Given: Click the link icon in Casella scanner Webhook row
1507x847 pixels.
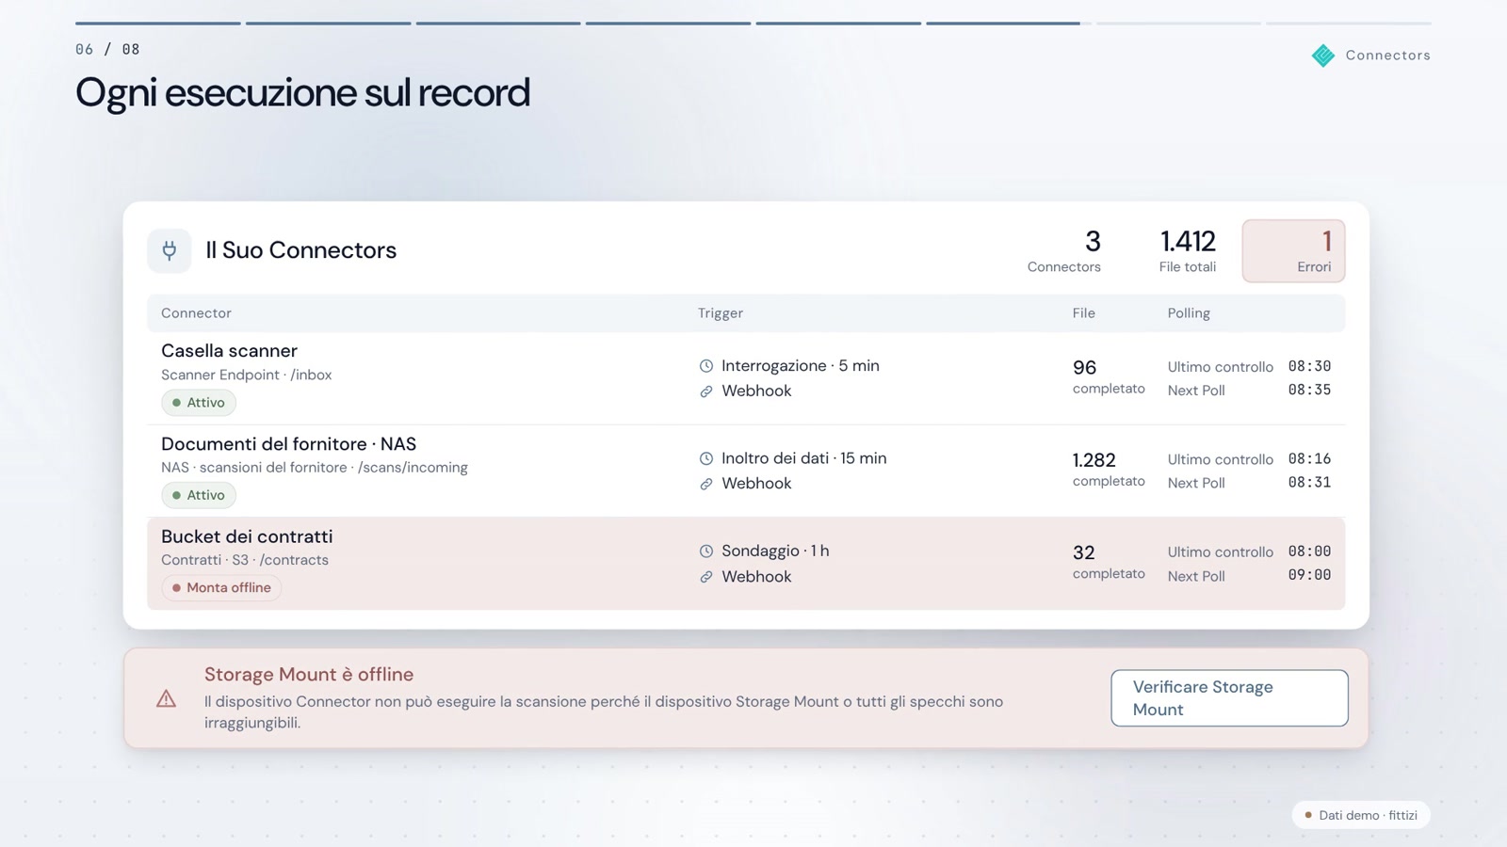Looking at the screenshot, I should pyautogui.click(x=706, y=392).
